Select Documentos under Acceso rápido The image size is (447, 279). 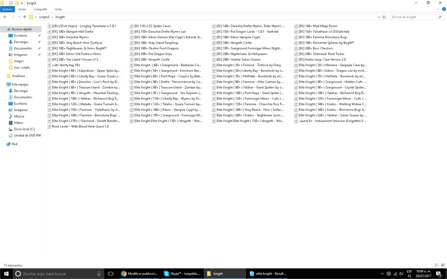point(23,48)
